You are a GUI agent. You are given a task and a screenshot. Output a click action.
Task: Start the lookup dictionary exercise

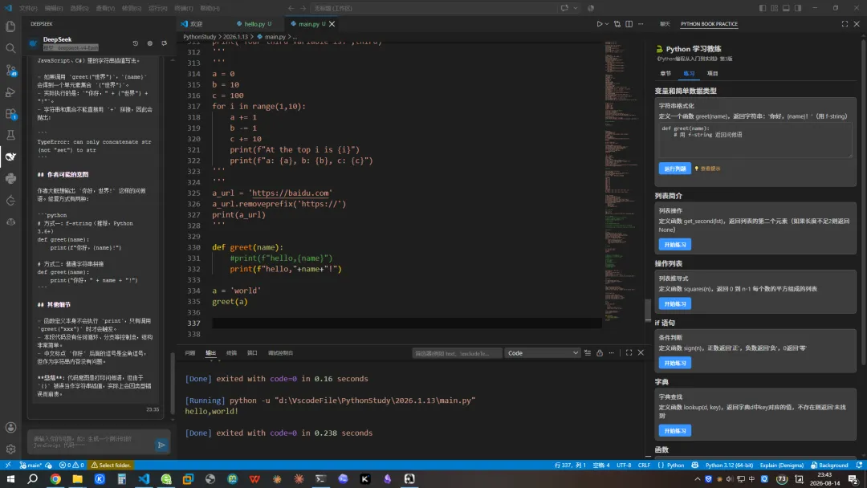(674, 430)
